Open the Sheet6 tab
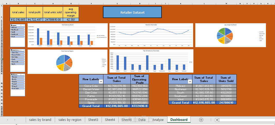 [x=127, y=120]
